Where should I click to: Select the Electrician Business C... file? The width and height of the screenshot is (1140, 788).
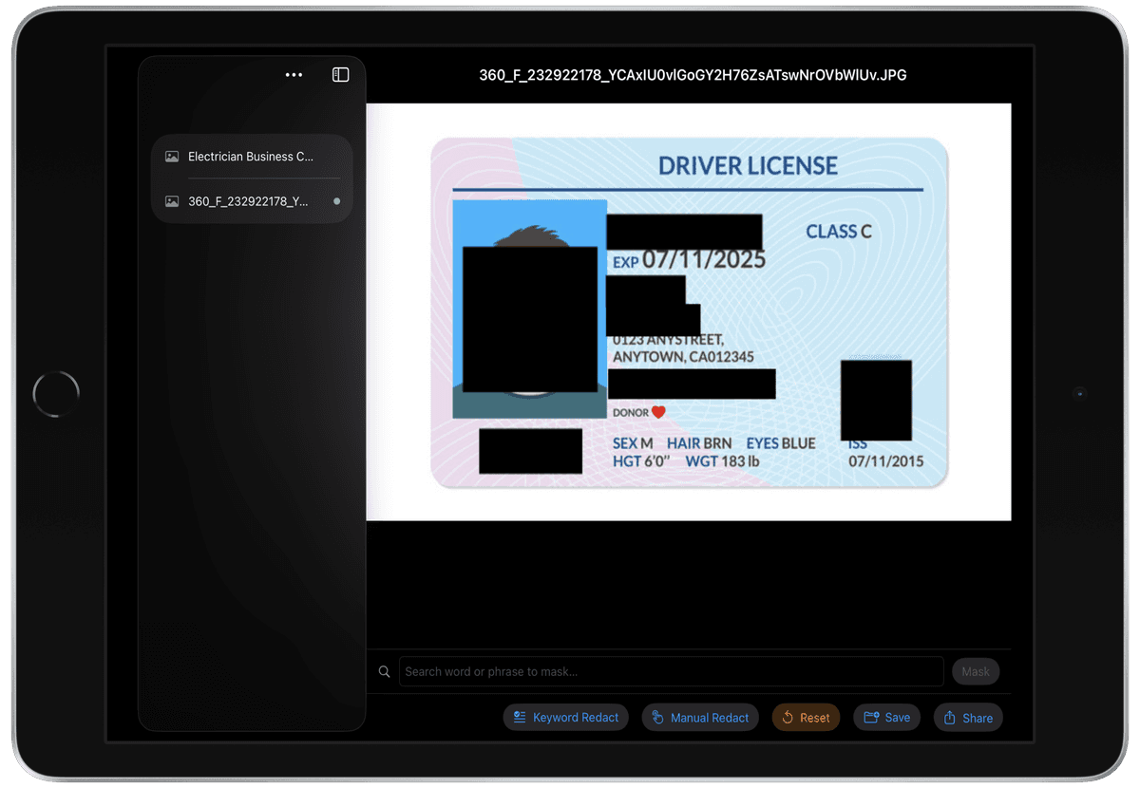(x=251, y=157)
